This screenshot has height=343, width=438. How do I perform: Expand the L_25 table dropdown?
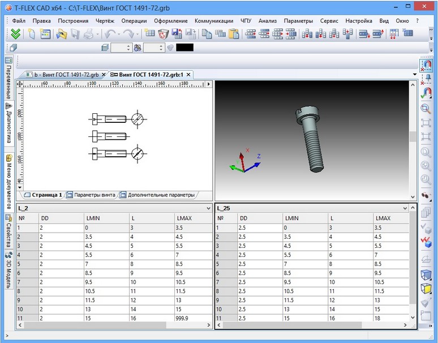(405, 208)
